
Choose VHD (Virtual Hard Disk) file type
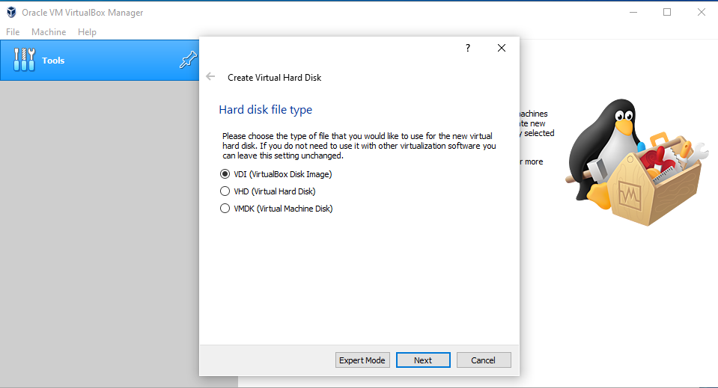click(268, 191)
